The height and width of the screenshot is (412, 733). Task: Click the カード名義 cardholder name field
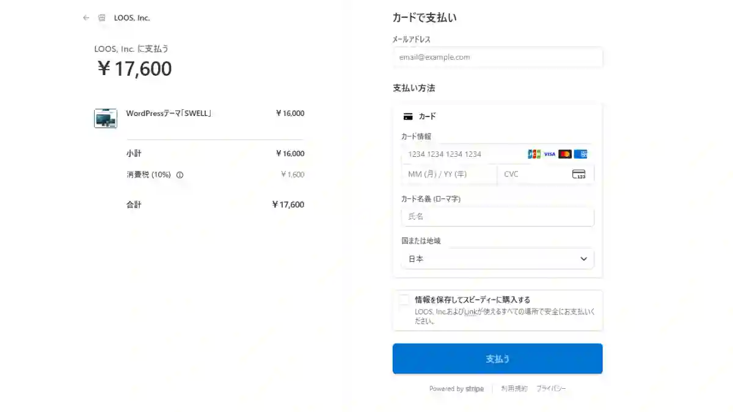(x=497, y=217)
